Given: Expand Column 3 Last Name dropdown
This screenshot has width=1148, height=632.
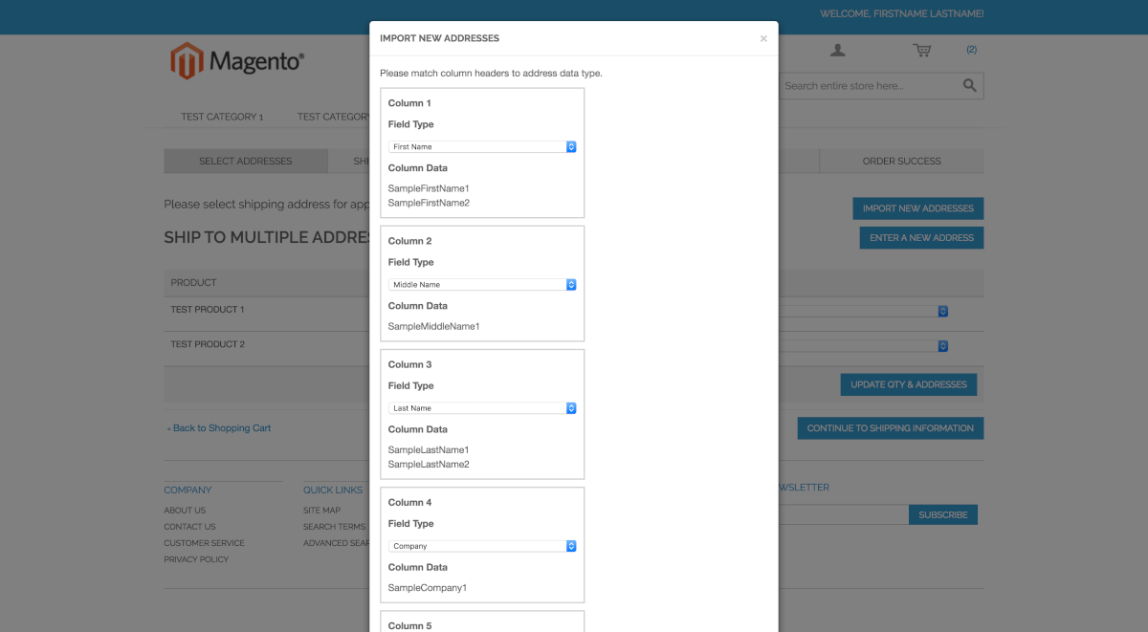Looking at the screenshot, I should tap(482, 408).
